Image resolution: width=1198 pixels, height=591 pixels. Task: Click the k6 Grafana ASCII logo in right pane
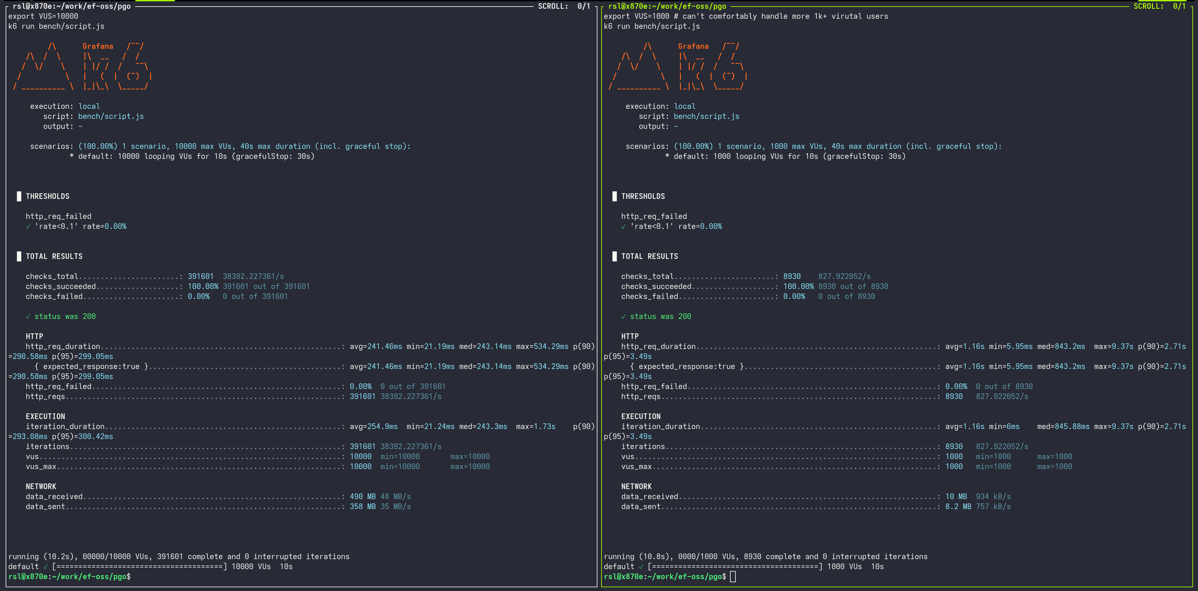click(677, 67)
